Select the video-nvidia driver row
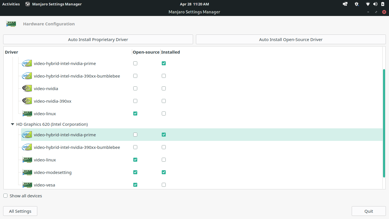 tap(202, 88)
